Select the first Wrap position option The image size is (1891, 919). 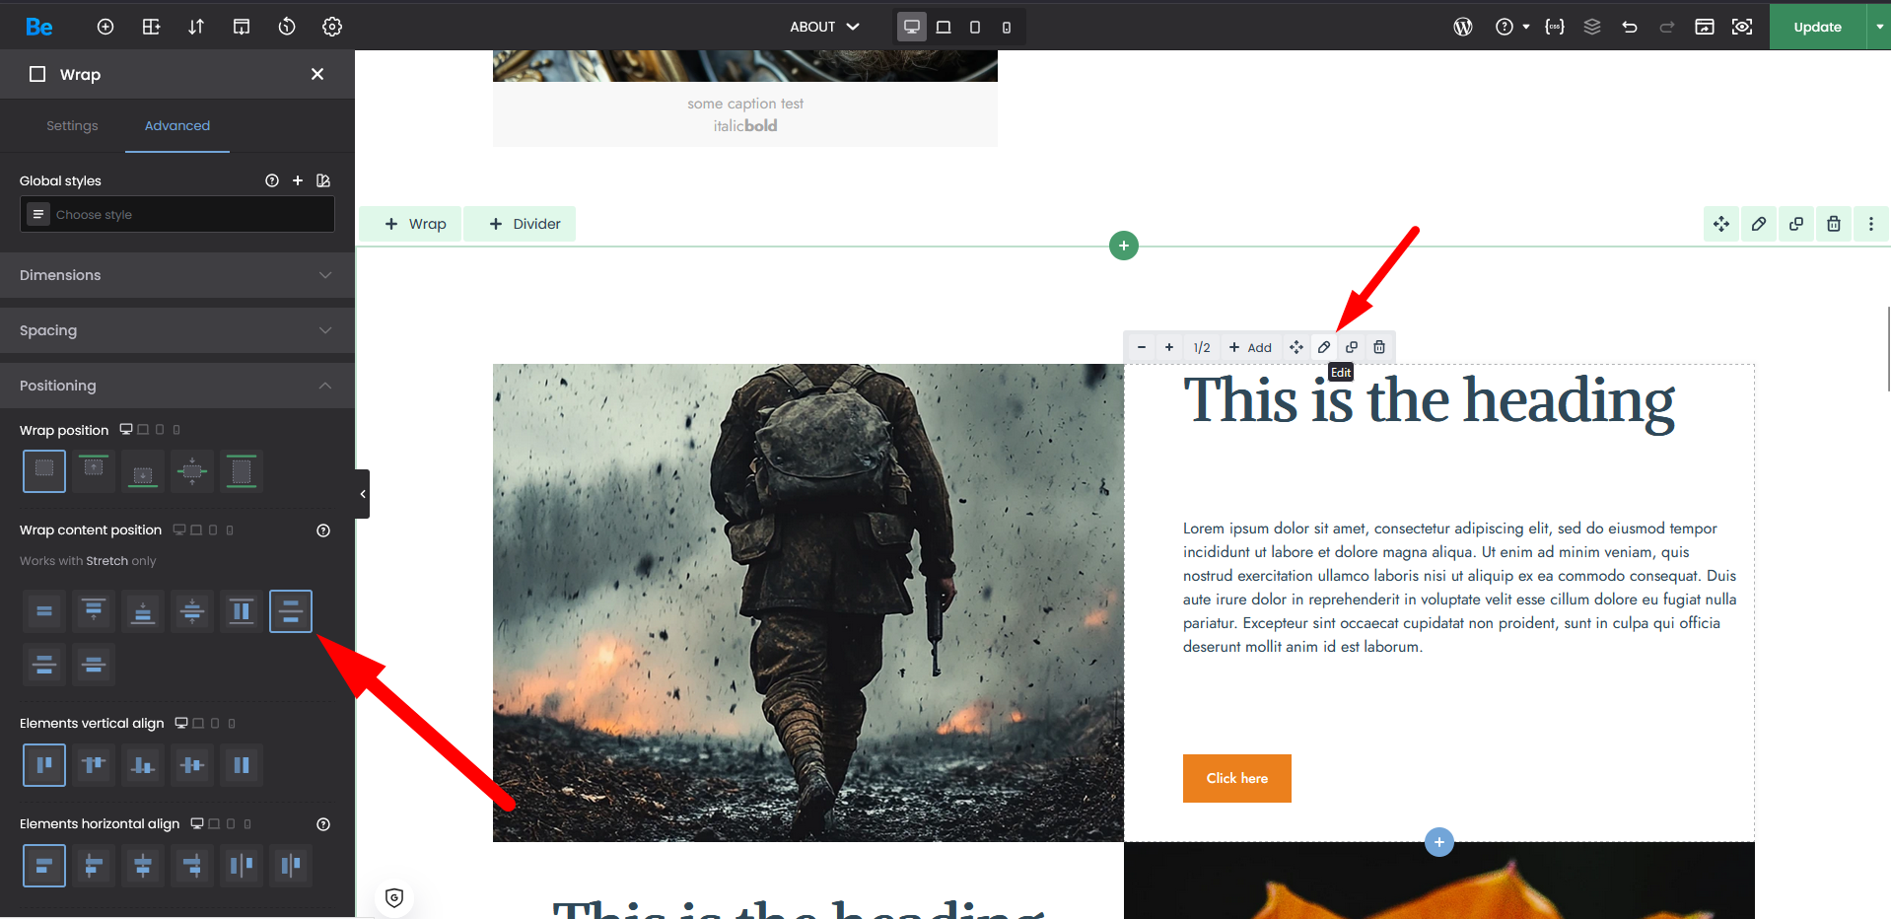point(44,470)
